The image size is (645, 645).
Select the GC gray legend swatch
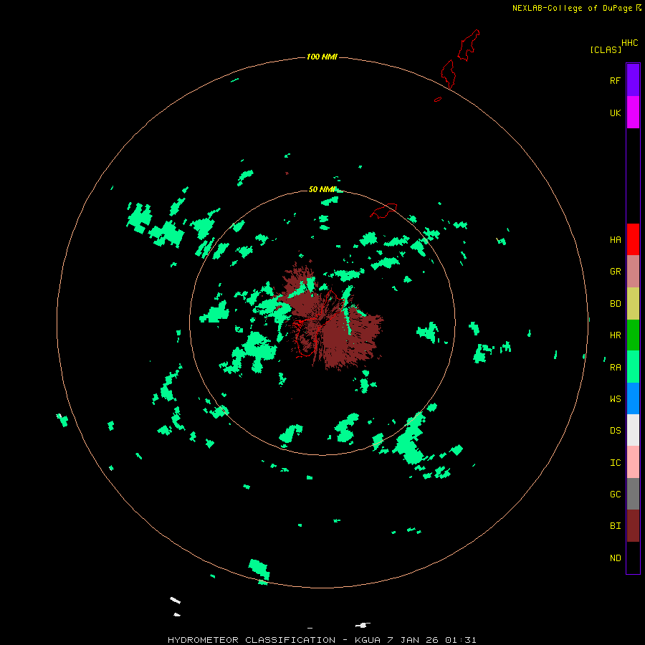633,494
